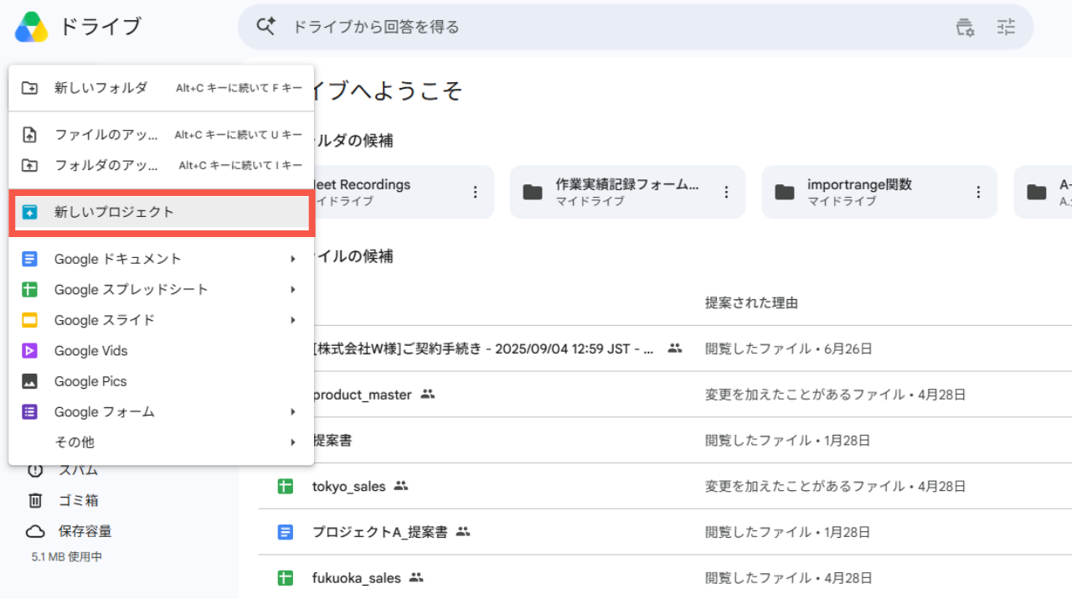The height and width of the screenshot is (599, 1072).
Task: Click folder icon on importrange関数 card
Action: [x=785, y=192]
